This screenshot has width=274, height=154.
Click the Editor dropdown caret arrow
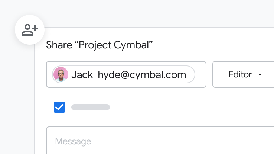point(260,75)
